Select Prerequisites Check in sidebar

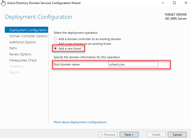click(23, 60)
